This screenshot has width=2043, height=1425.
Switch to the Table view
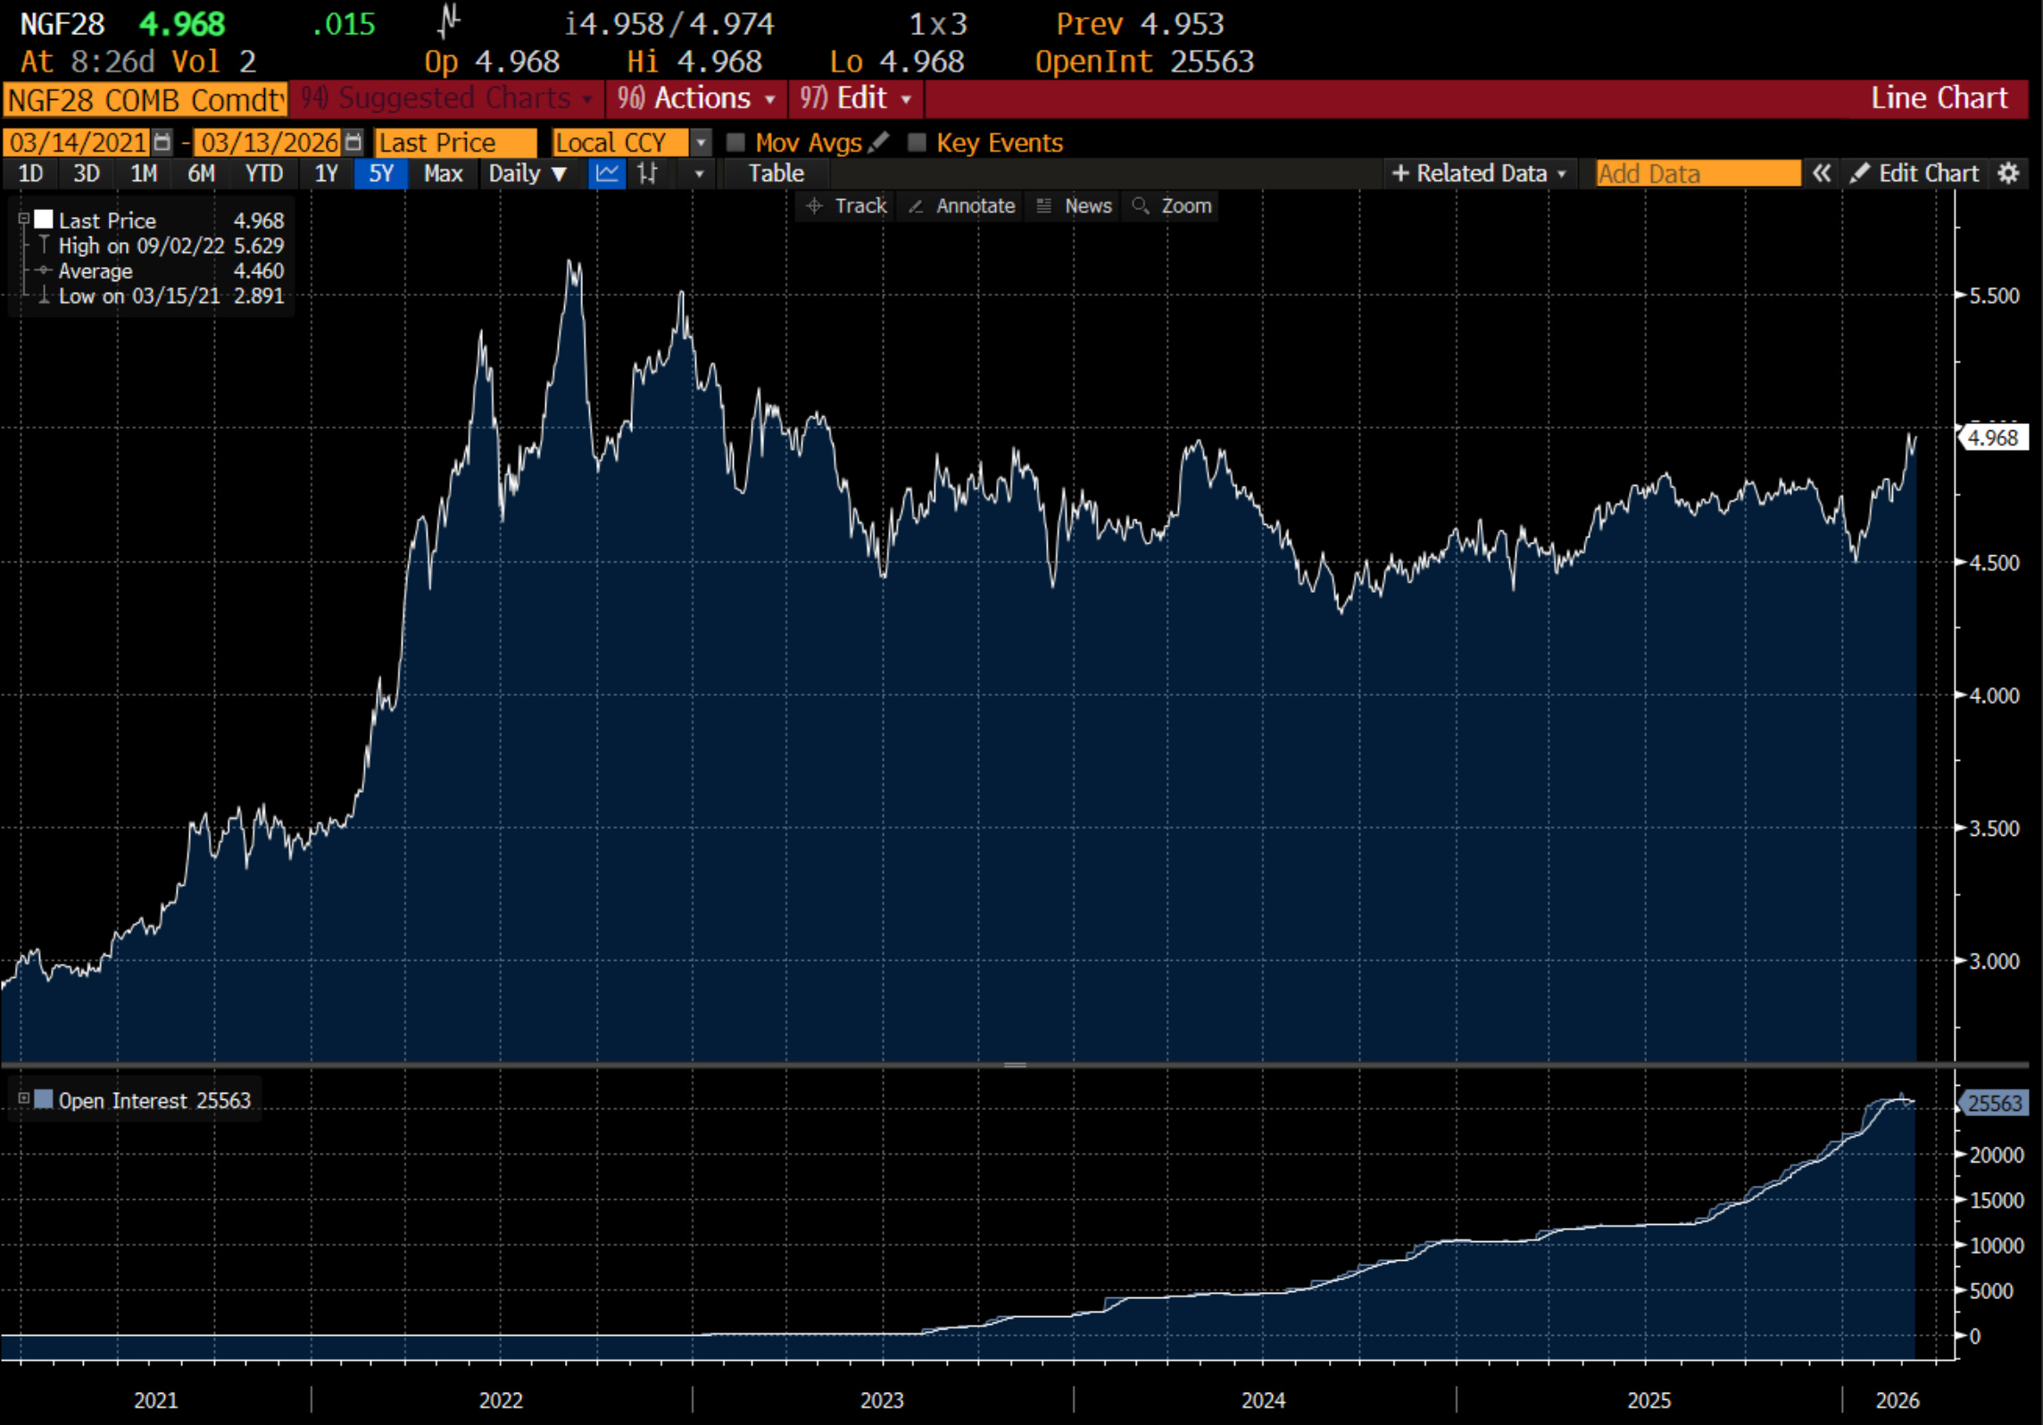[x=776, y=173]
